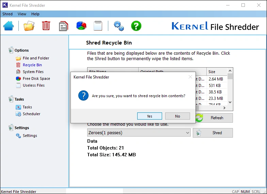
Task: Select File and Folder in sidebar
Action: (x=36, y=58)
